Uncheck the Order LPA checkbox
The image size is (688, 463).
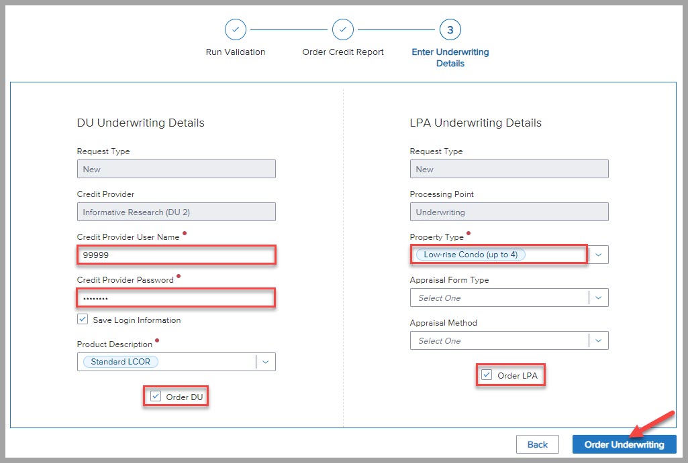tap(487, 375)
